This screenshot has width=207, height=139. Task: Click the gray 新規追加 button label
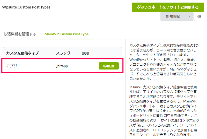[x=173, y=16]
